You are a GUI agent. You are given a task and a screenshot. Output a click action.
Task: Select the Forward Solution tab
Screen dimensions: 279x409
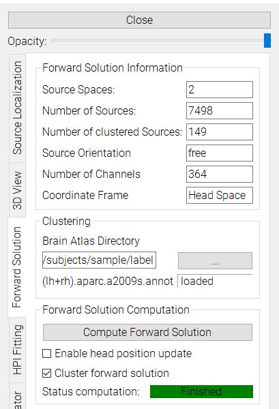tap(17, 267)
